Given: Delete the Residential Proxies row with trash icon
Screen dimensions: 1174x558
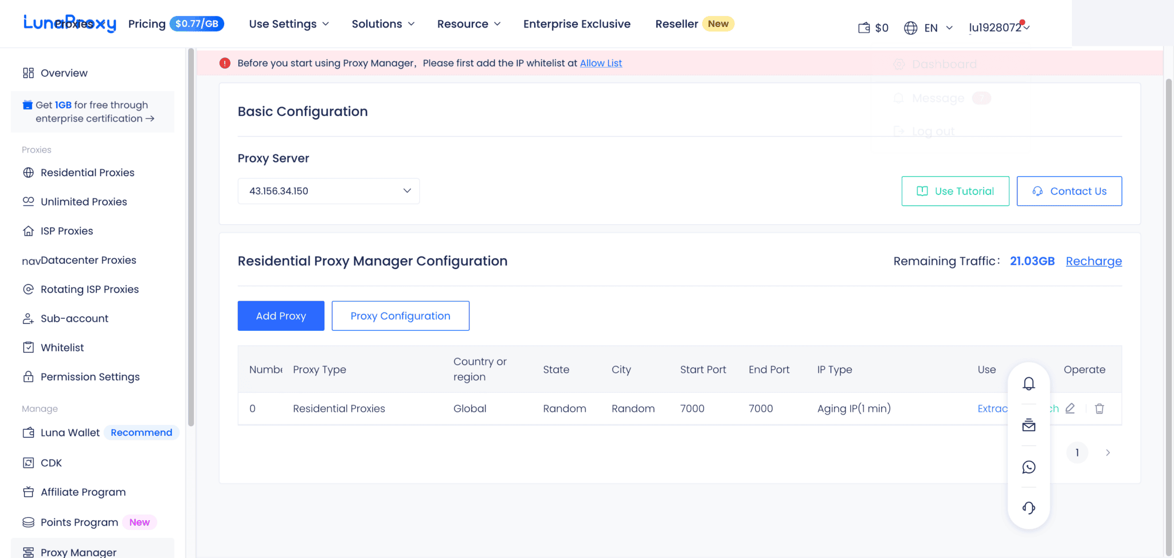Looking at the screenshot, I should tap(1099, 408).
